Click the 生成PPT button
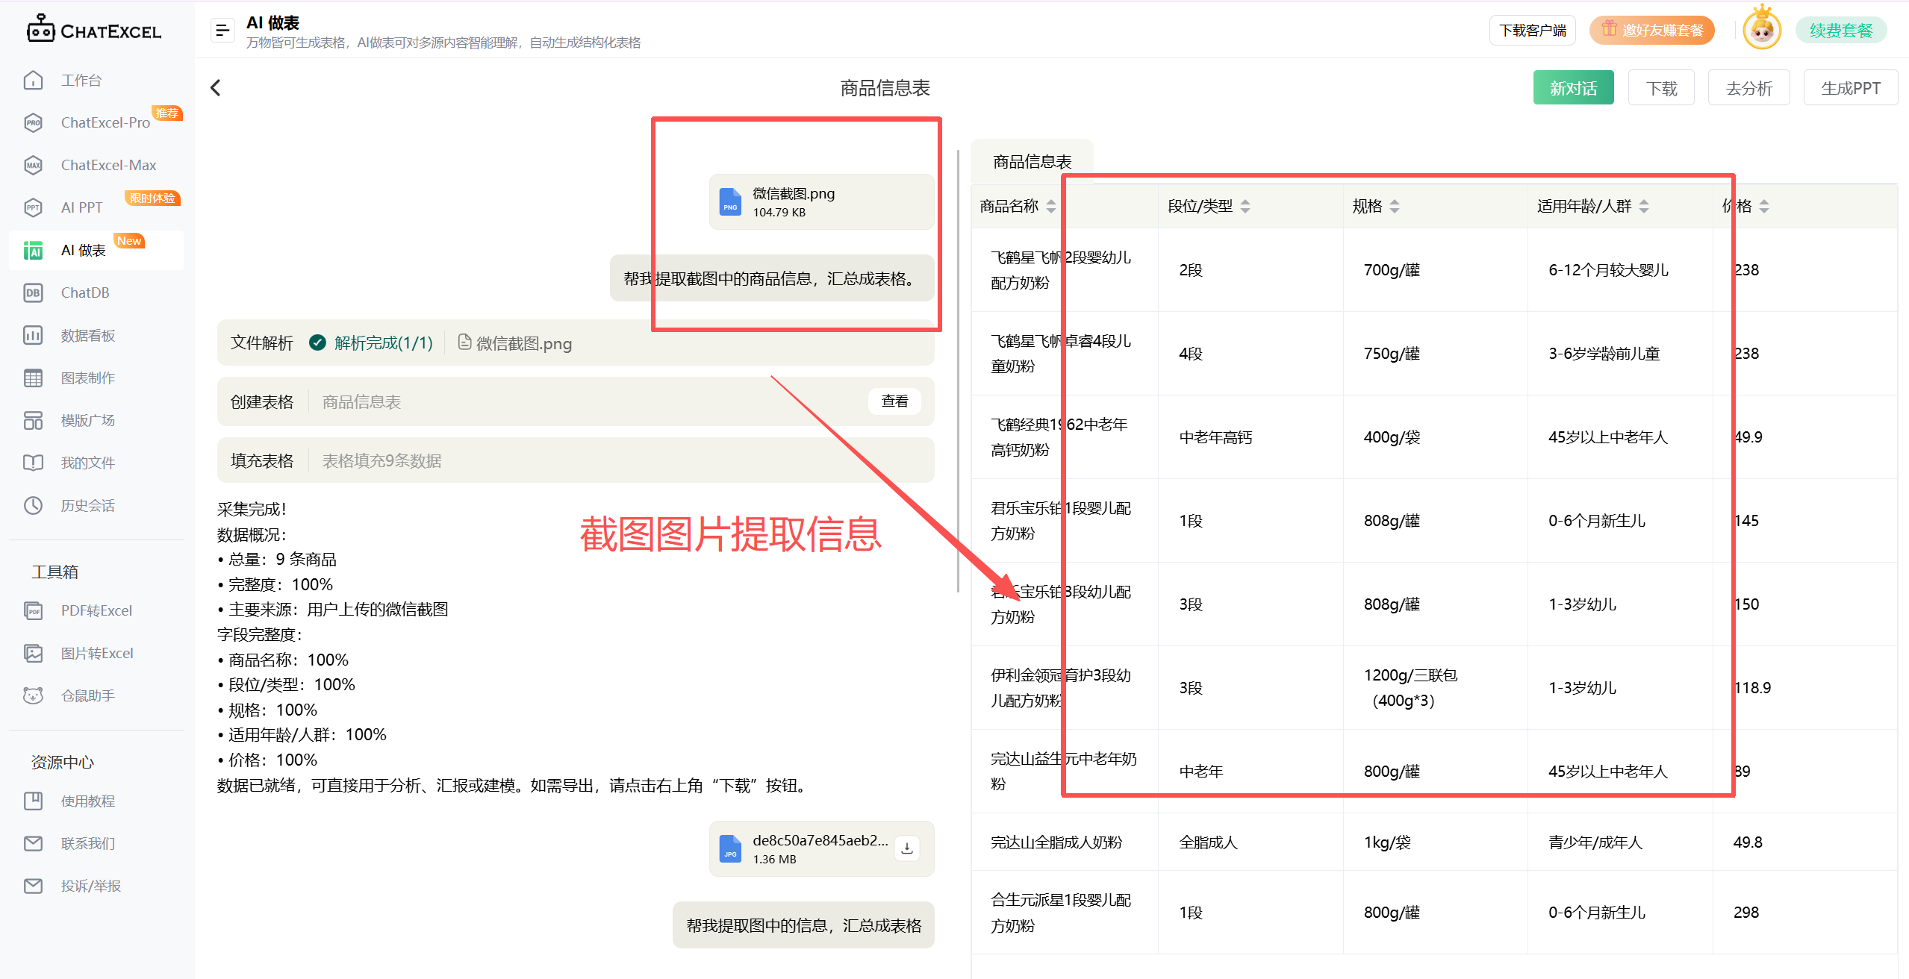This screenshot has height=979, width=1909. coord(1850,88)
